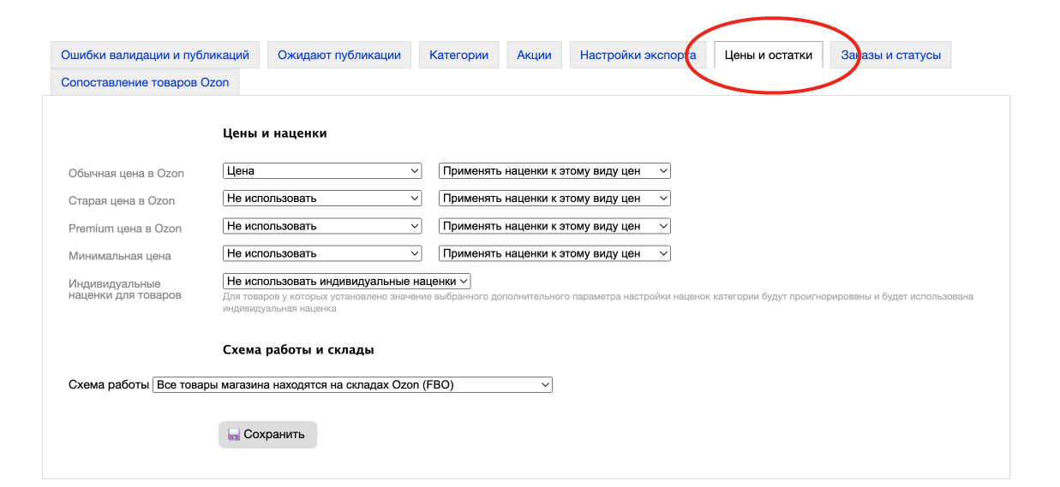The height and width of the screenshot is (487, 1060).
Task: Expand the Premium цена в Ozon price dropdown
Action: pos(322,226)
